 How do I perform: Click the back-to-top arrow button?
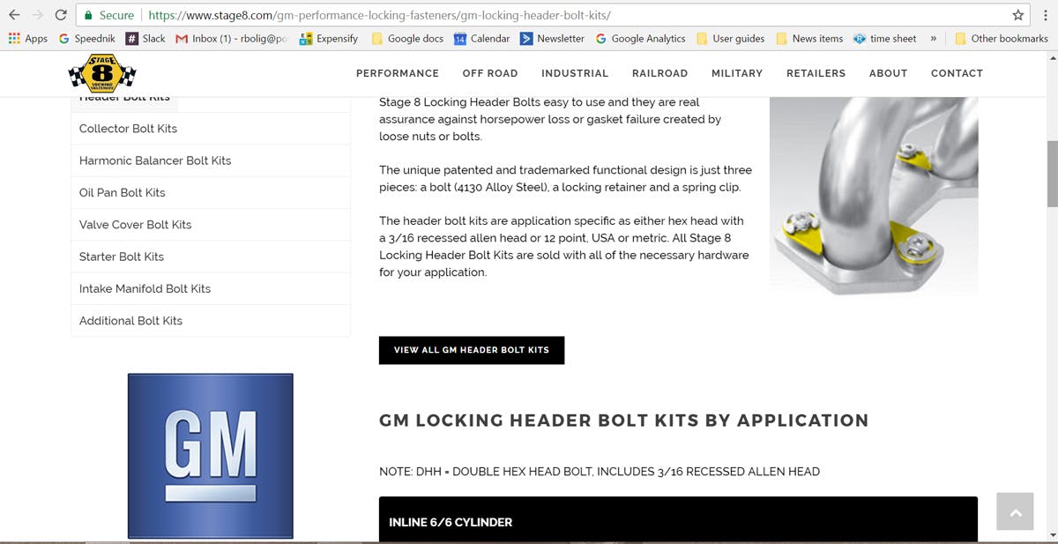(1015, 511)
